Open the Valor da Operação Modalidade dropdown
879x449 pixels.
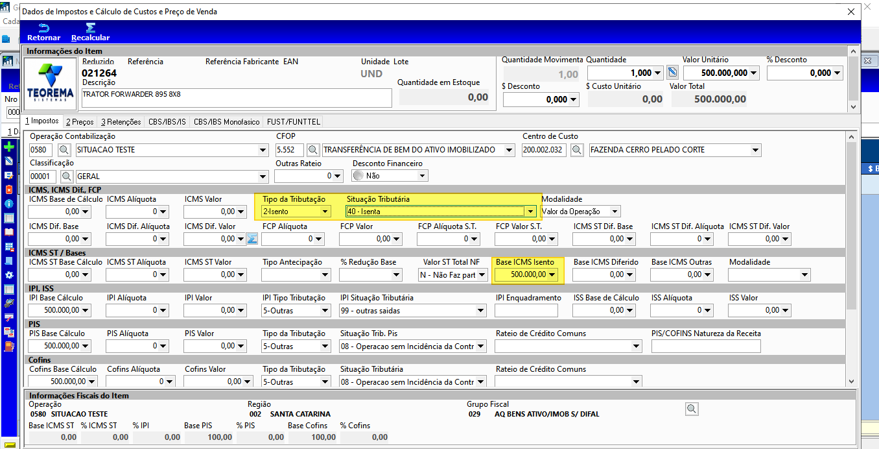(x=615, y=212)
